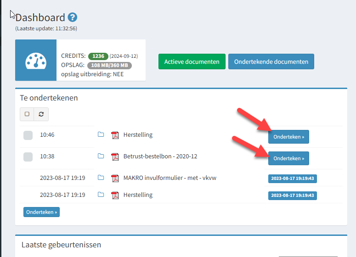Open the folder icon in the MAKRO invulformulier row
Viewport: 356px width, 257px height.
point(101,178)
